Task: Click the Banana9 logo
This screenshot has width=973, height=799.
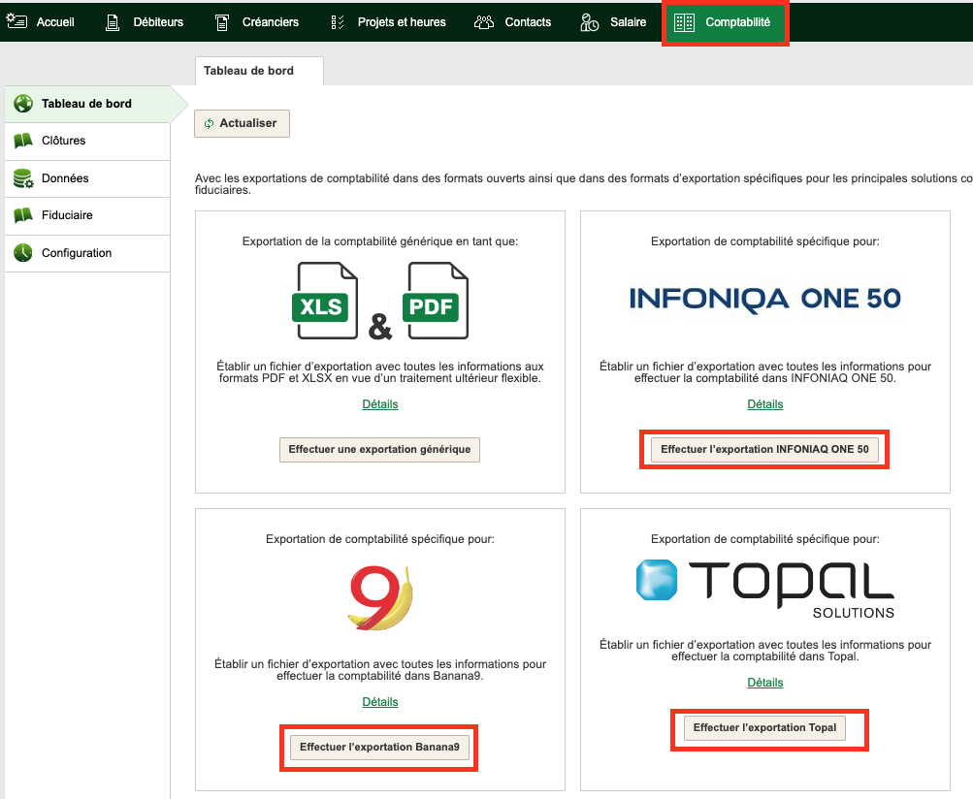Action: 379,598
